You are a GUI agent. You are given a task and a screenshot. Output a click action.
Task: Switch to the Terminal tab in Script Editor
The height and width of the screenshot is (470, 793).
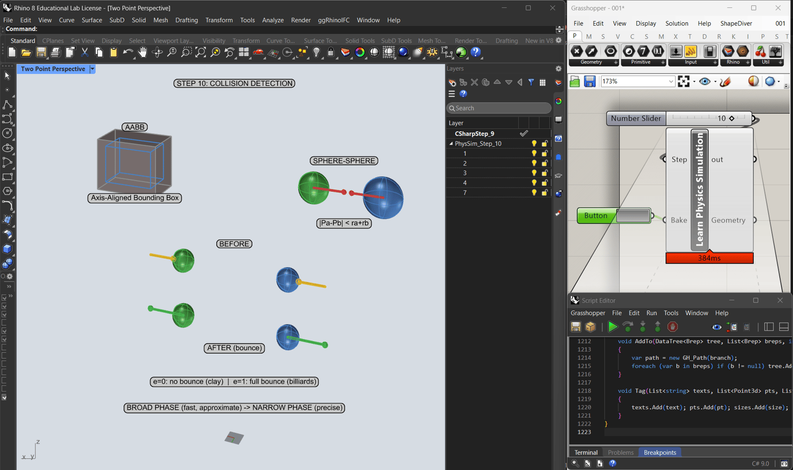tap(586, 453)
